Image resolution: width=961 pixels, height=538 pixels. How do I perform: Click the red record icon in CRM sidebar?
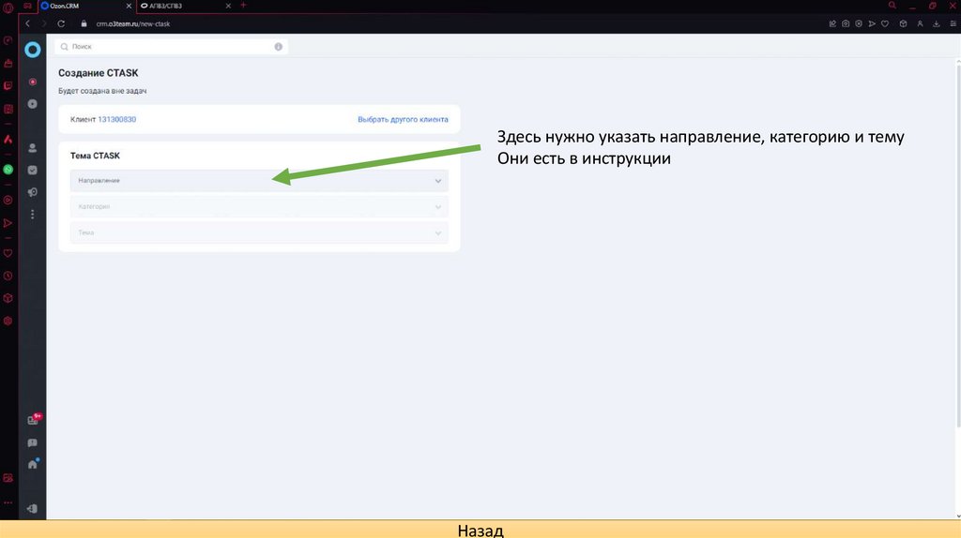[33, 82]
